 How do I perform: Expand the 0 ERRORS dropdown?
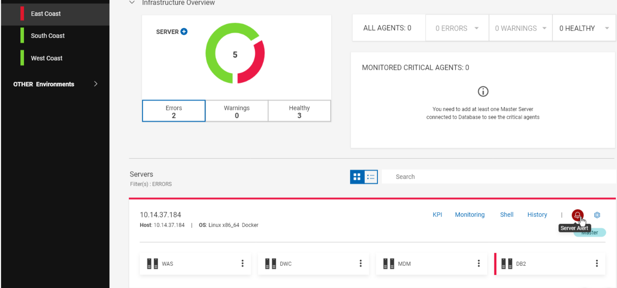coord(476,28)
